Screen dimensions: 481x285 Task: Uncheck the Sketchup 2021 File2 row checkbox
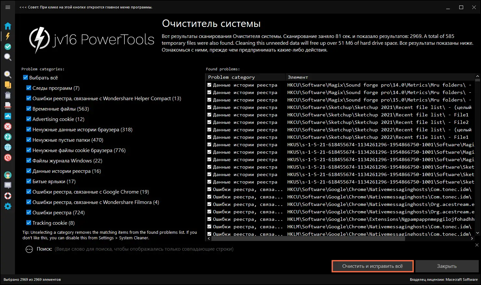coord(209,122)
